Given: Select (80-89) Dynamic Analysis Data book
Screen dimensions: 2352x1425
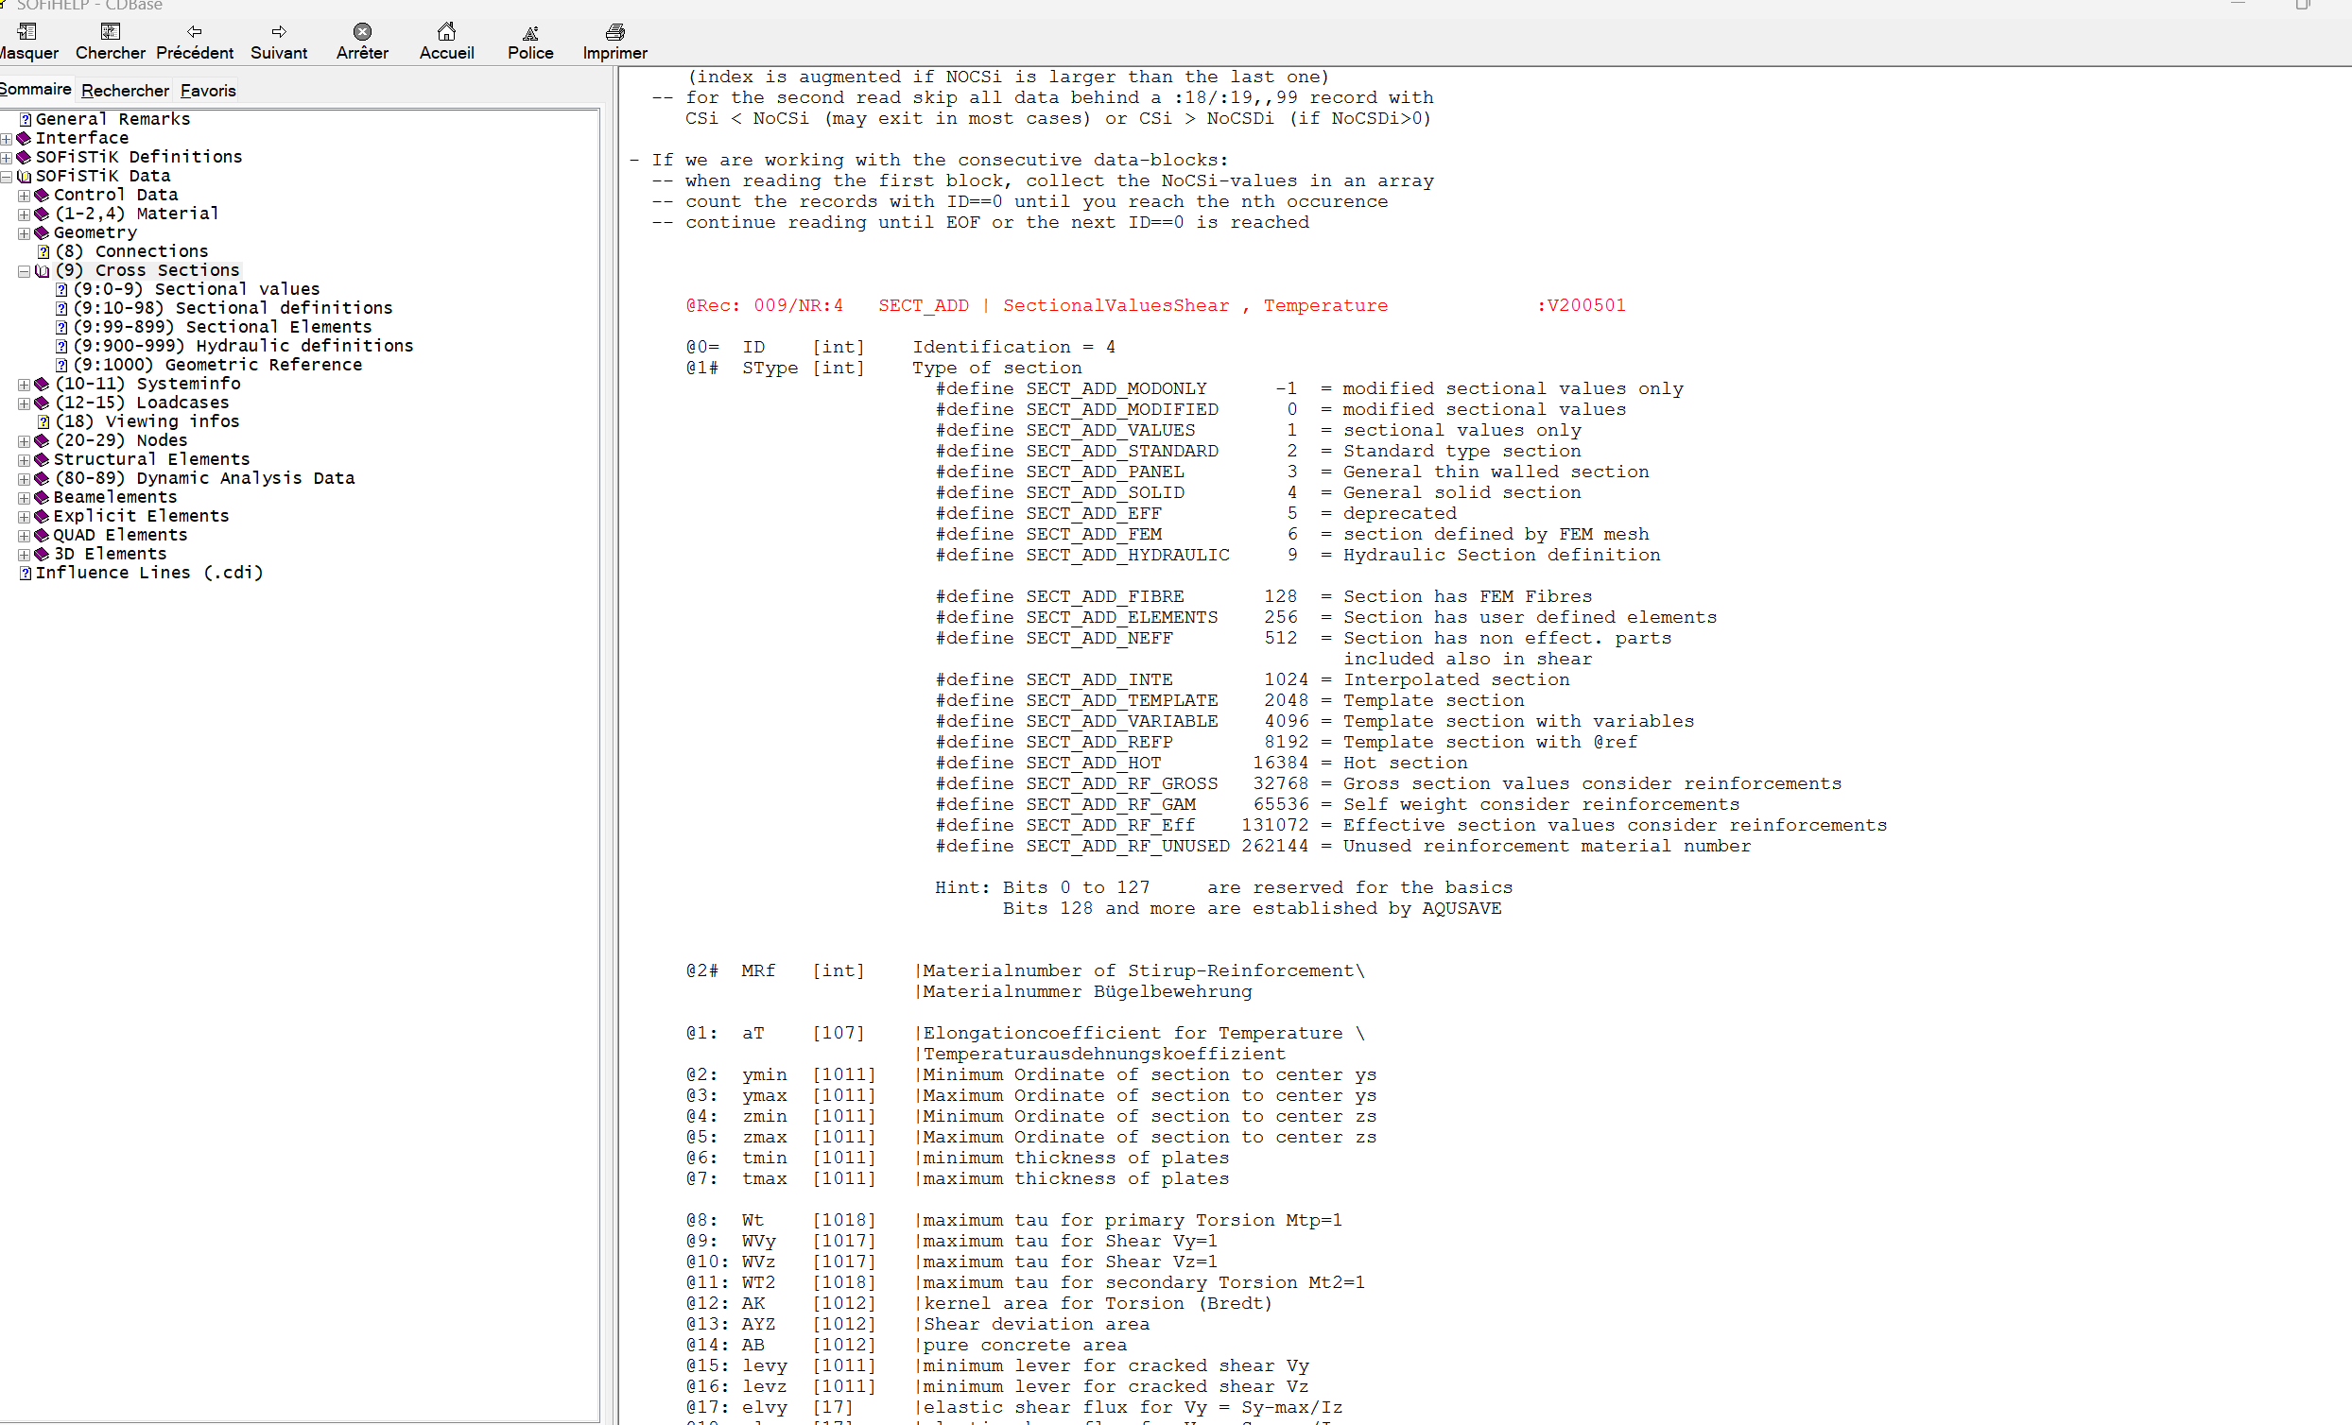Looking at the screenshot, I should click(205, 479).
